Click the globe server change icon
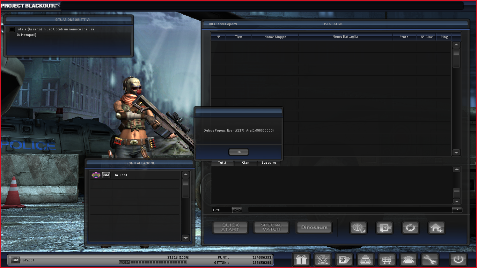Image resolution: width=477 pixels, height=268 pixels. tap(358, 228)
